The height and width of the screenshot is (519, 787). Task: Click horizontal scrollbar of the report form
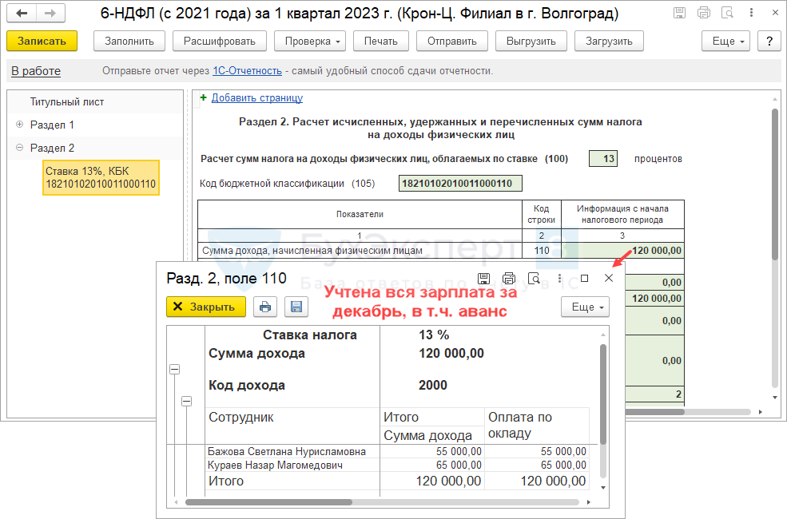pyautogui.click(x=655, y=412)
